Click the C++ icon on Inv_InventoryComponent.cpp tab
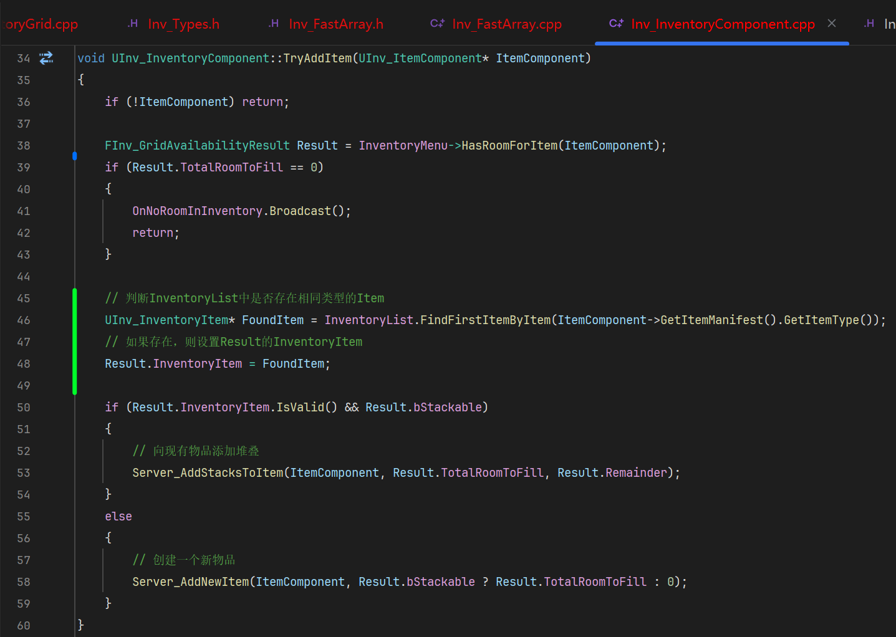The image size is (896, 637). 616,23
